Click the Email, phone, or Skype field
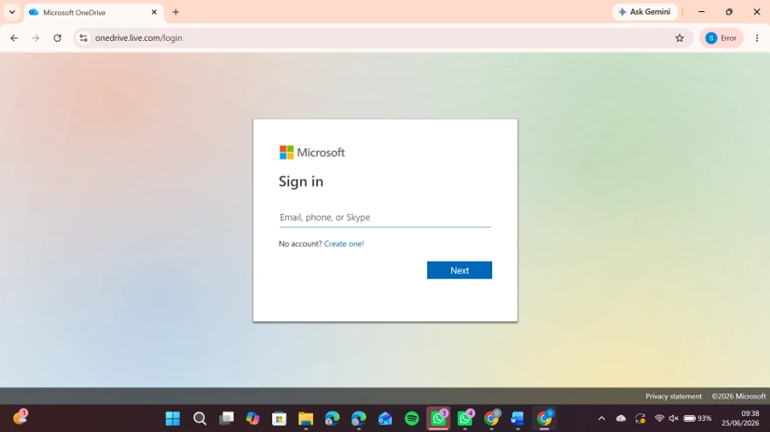Image resolution: width=770 pixels, height=432 pixels. click(x=385, y=217)
